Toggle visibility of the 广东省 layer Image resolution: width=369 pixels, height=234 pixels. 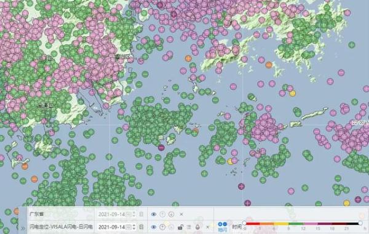point(154,214)
